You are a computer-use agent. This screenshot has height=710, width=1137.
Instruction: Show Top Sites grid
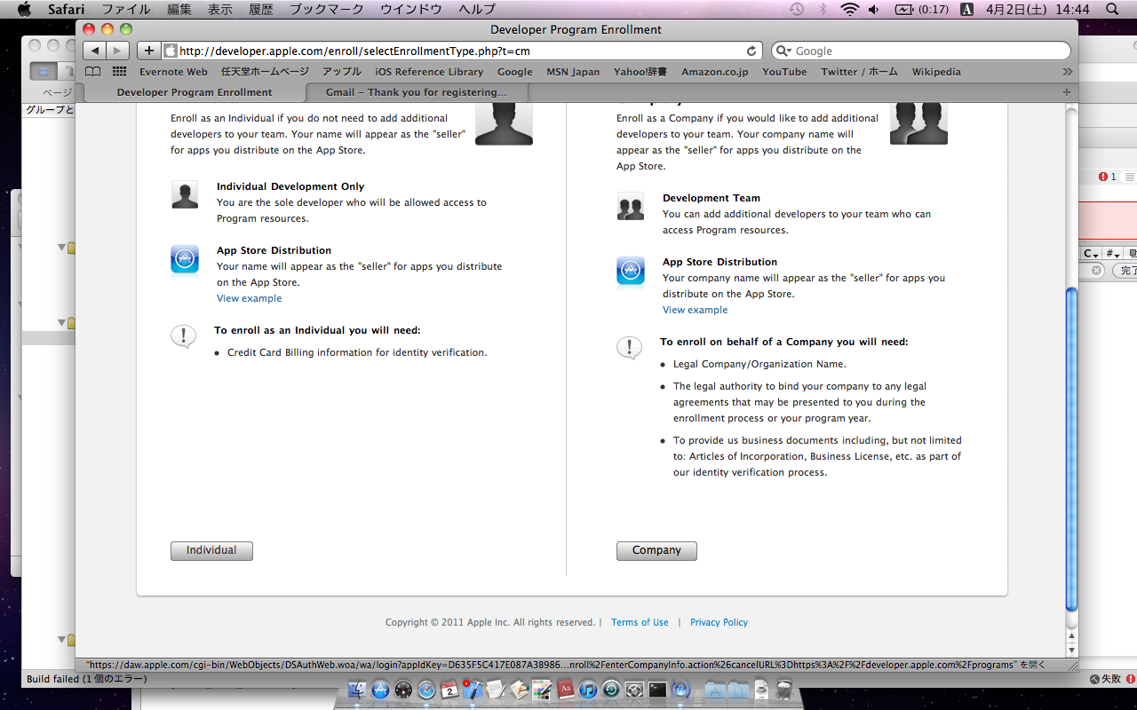(x=121, y=72)
